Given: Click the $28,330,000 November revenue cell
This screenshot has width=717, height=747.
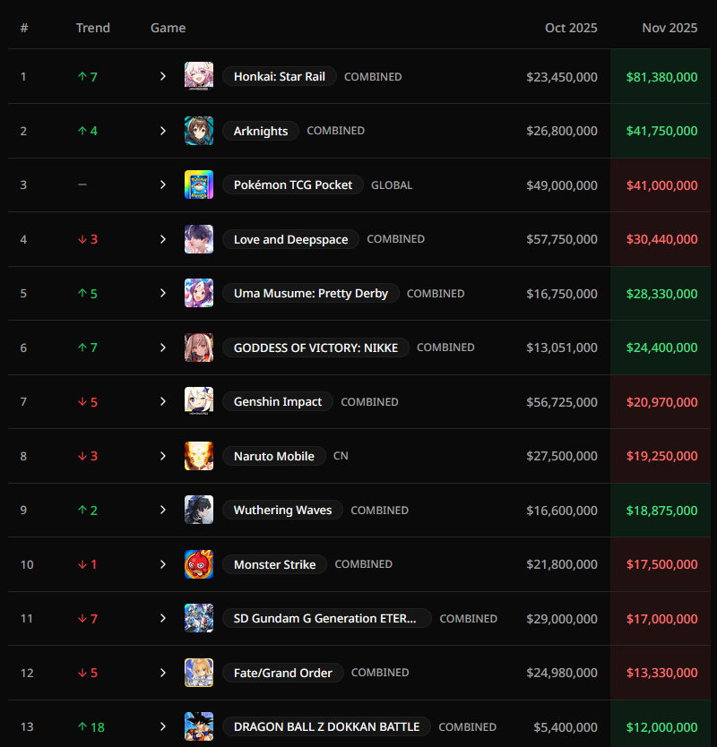Looking at the screenshot, I should click(661, 294).
